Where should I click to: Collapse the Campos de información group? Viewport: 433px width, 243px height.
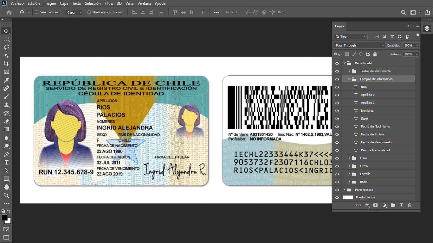click(349, 79)
